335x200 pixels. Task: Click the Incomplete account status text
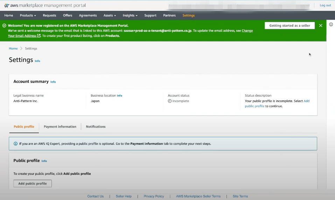(x=181, y=101)
